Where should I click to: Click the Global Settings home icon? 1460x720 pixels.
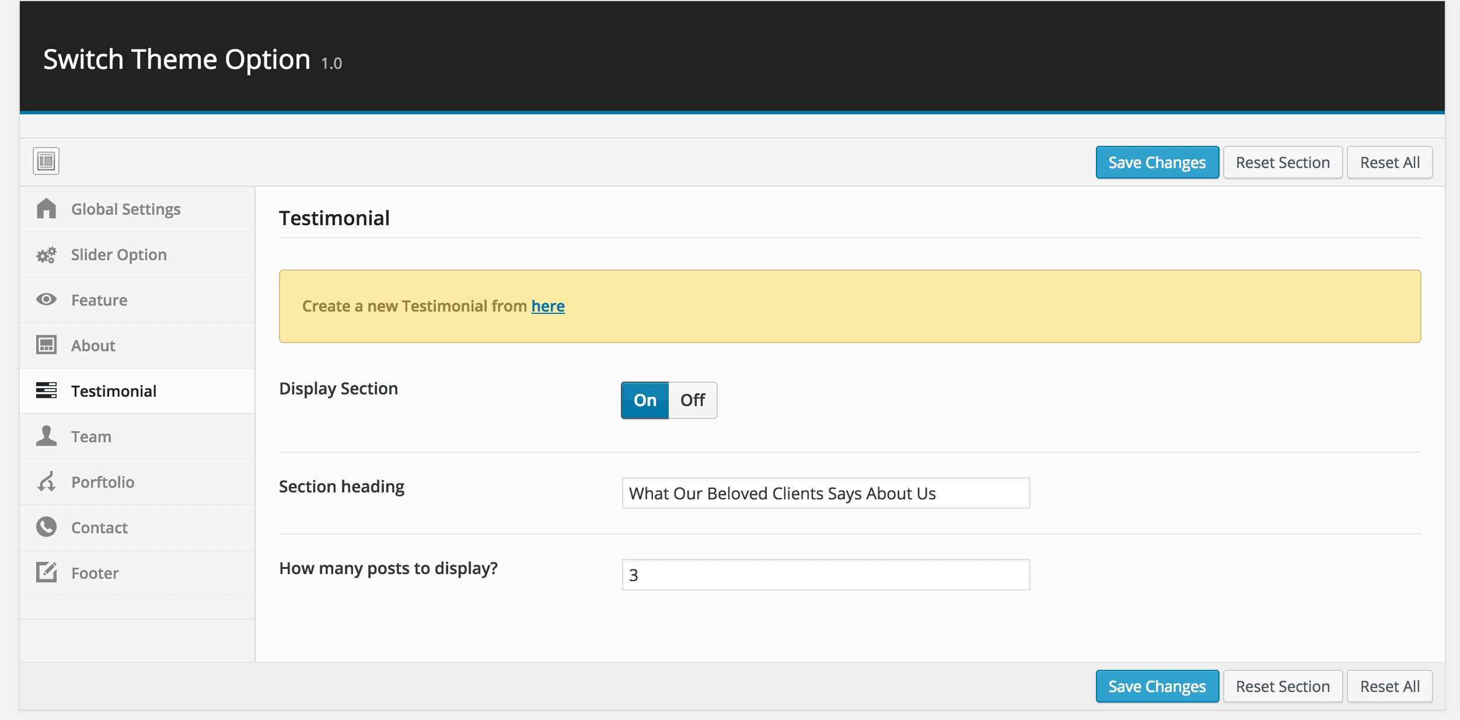tap(46, 209)
